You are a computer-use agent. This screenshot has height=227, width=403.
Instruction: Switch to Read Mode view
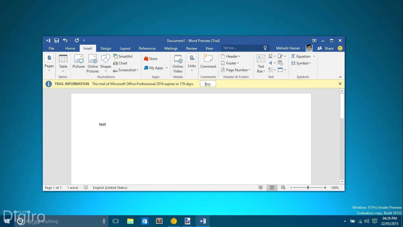click(261, 188)
